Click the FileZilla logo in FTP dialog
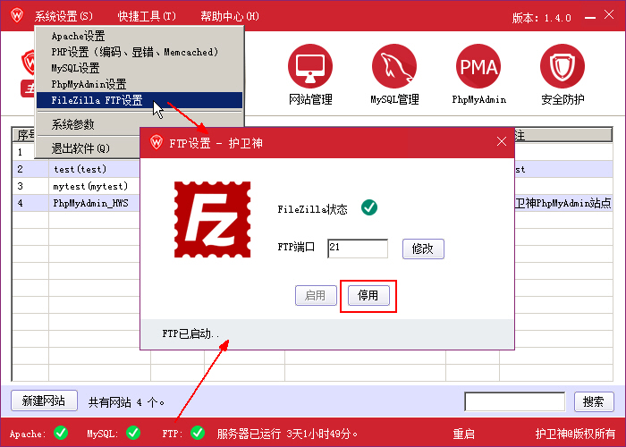626x447 pixels. pyautogui.click(x=213, y=220)
